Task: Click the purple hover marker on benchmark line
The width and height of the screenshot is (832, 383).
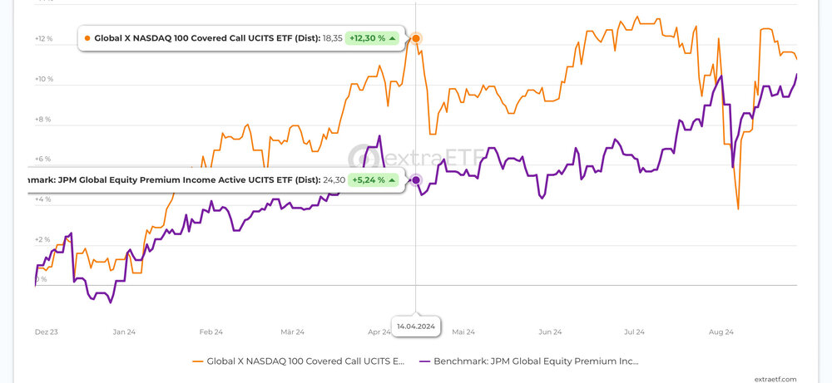Action: coord(416,179)
